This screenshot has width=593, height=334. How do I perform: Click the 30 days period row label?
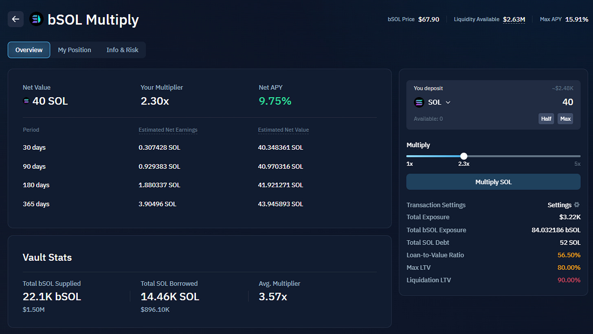pyautogui.click(x=34, y=147)
